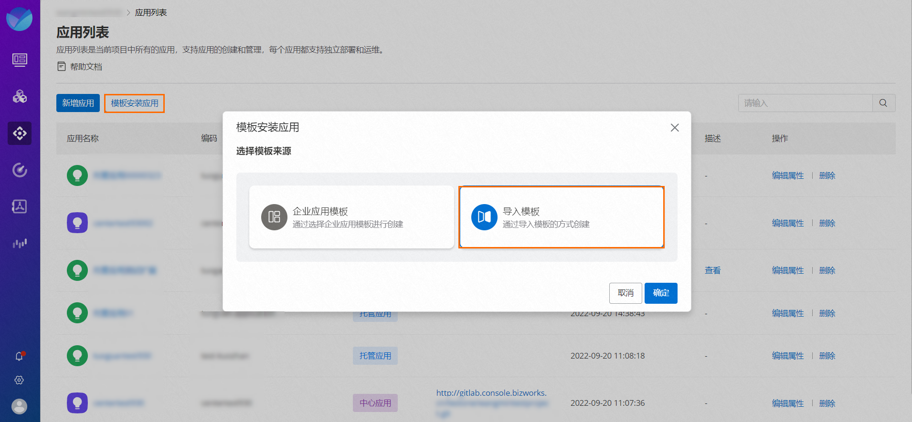Viewport: 912px width, 422px height.
Task: Open the topology diagram icon in sidebar
Action: coord(20,206)
